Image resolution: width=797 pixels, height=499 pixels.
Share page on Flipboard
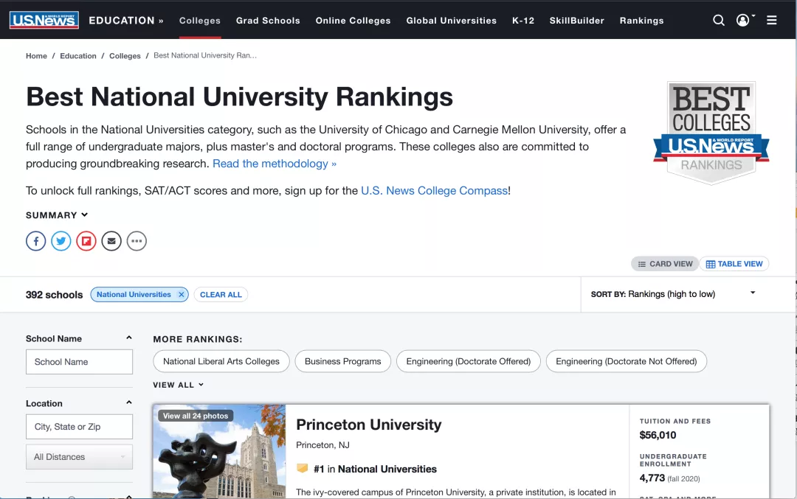(86, 241)
